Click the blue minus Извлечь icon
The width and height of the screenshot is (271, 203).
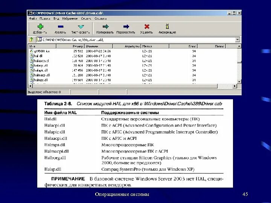pyautogui.click(x=61, y=27)
